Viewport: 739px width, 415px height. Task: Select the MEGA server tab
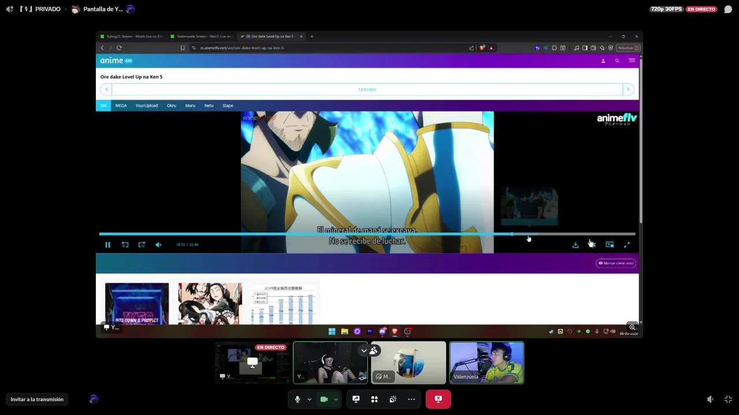click(x=121, y=105)
